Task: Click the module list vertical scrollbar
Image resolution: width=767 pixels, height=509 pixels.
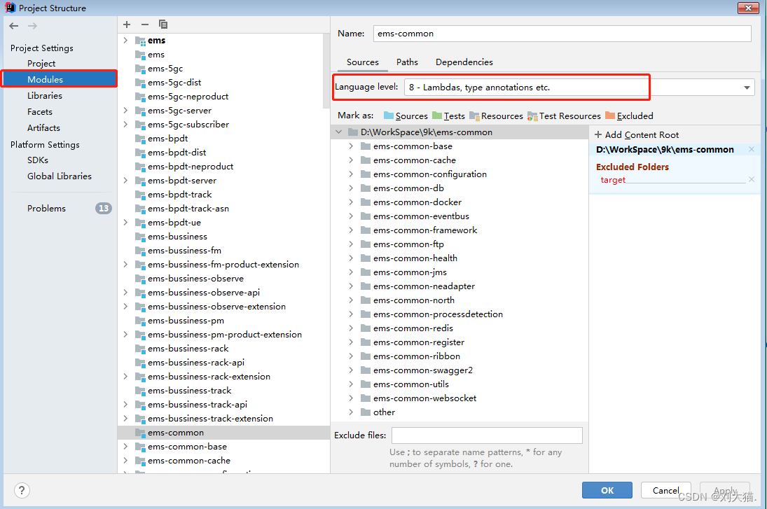Action: click(326, 71)
